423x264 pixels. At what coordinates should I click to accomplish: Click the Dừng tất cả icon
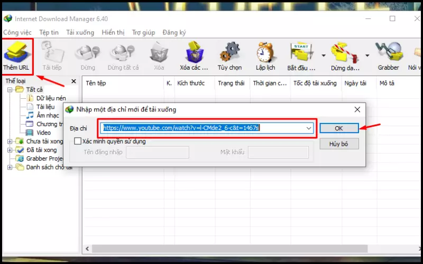coord(123,52)
